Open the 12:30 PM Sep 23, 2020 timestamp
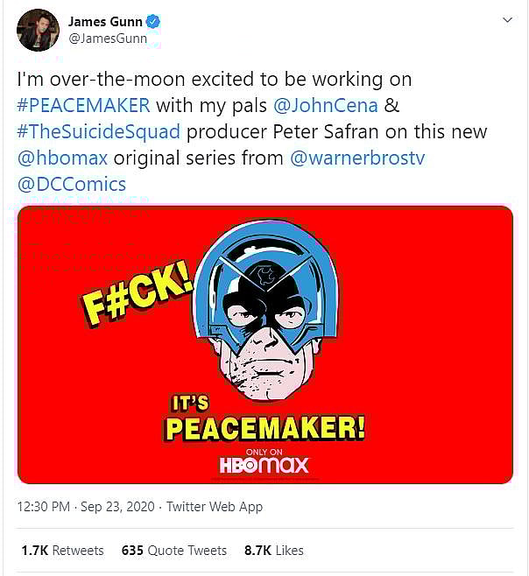 point(83,507)
